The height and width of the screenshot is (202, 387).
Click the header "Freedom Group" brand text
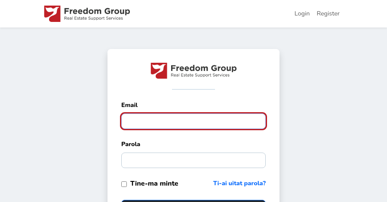(x=97, y=11)
